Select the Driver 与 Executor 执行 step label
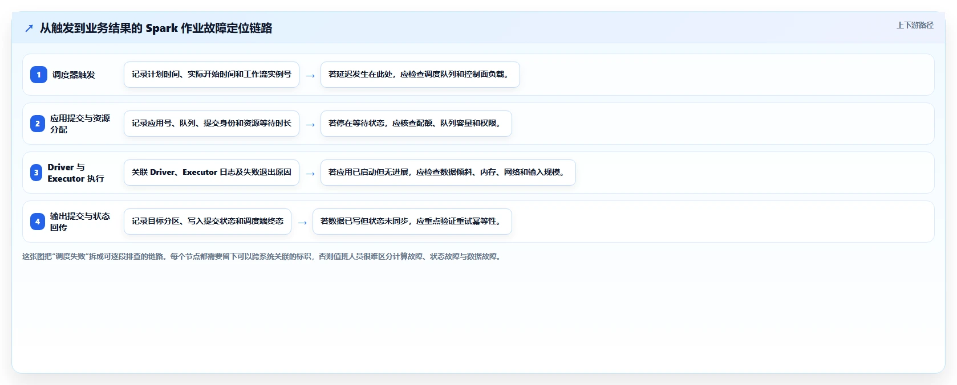This screenshot has height=385, width=957. point(76,173)
